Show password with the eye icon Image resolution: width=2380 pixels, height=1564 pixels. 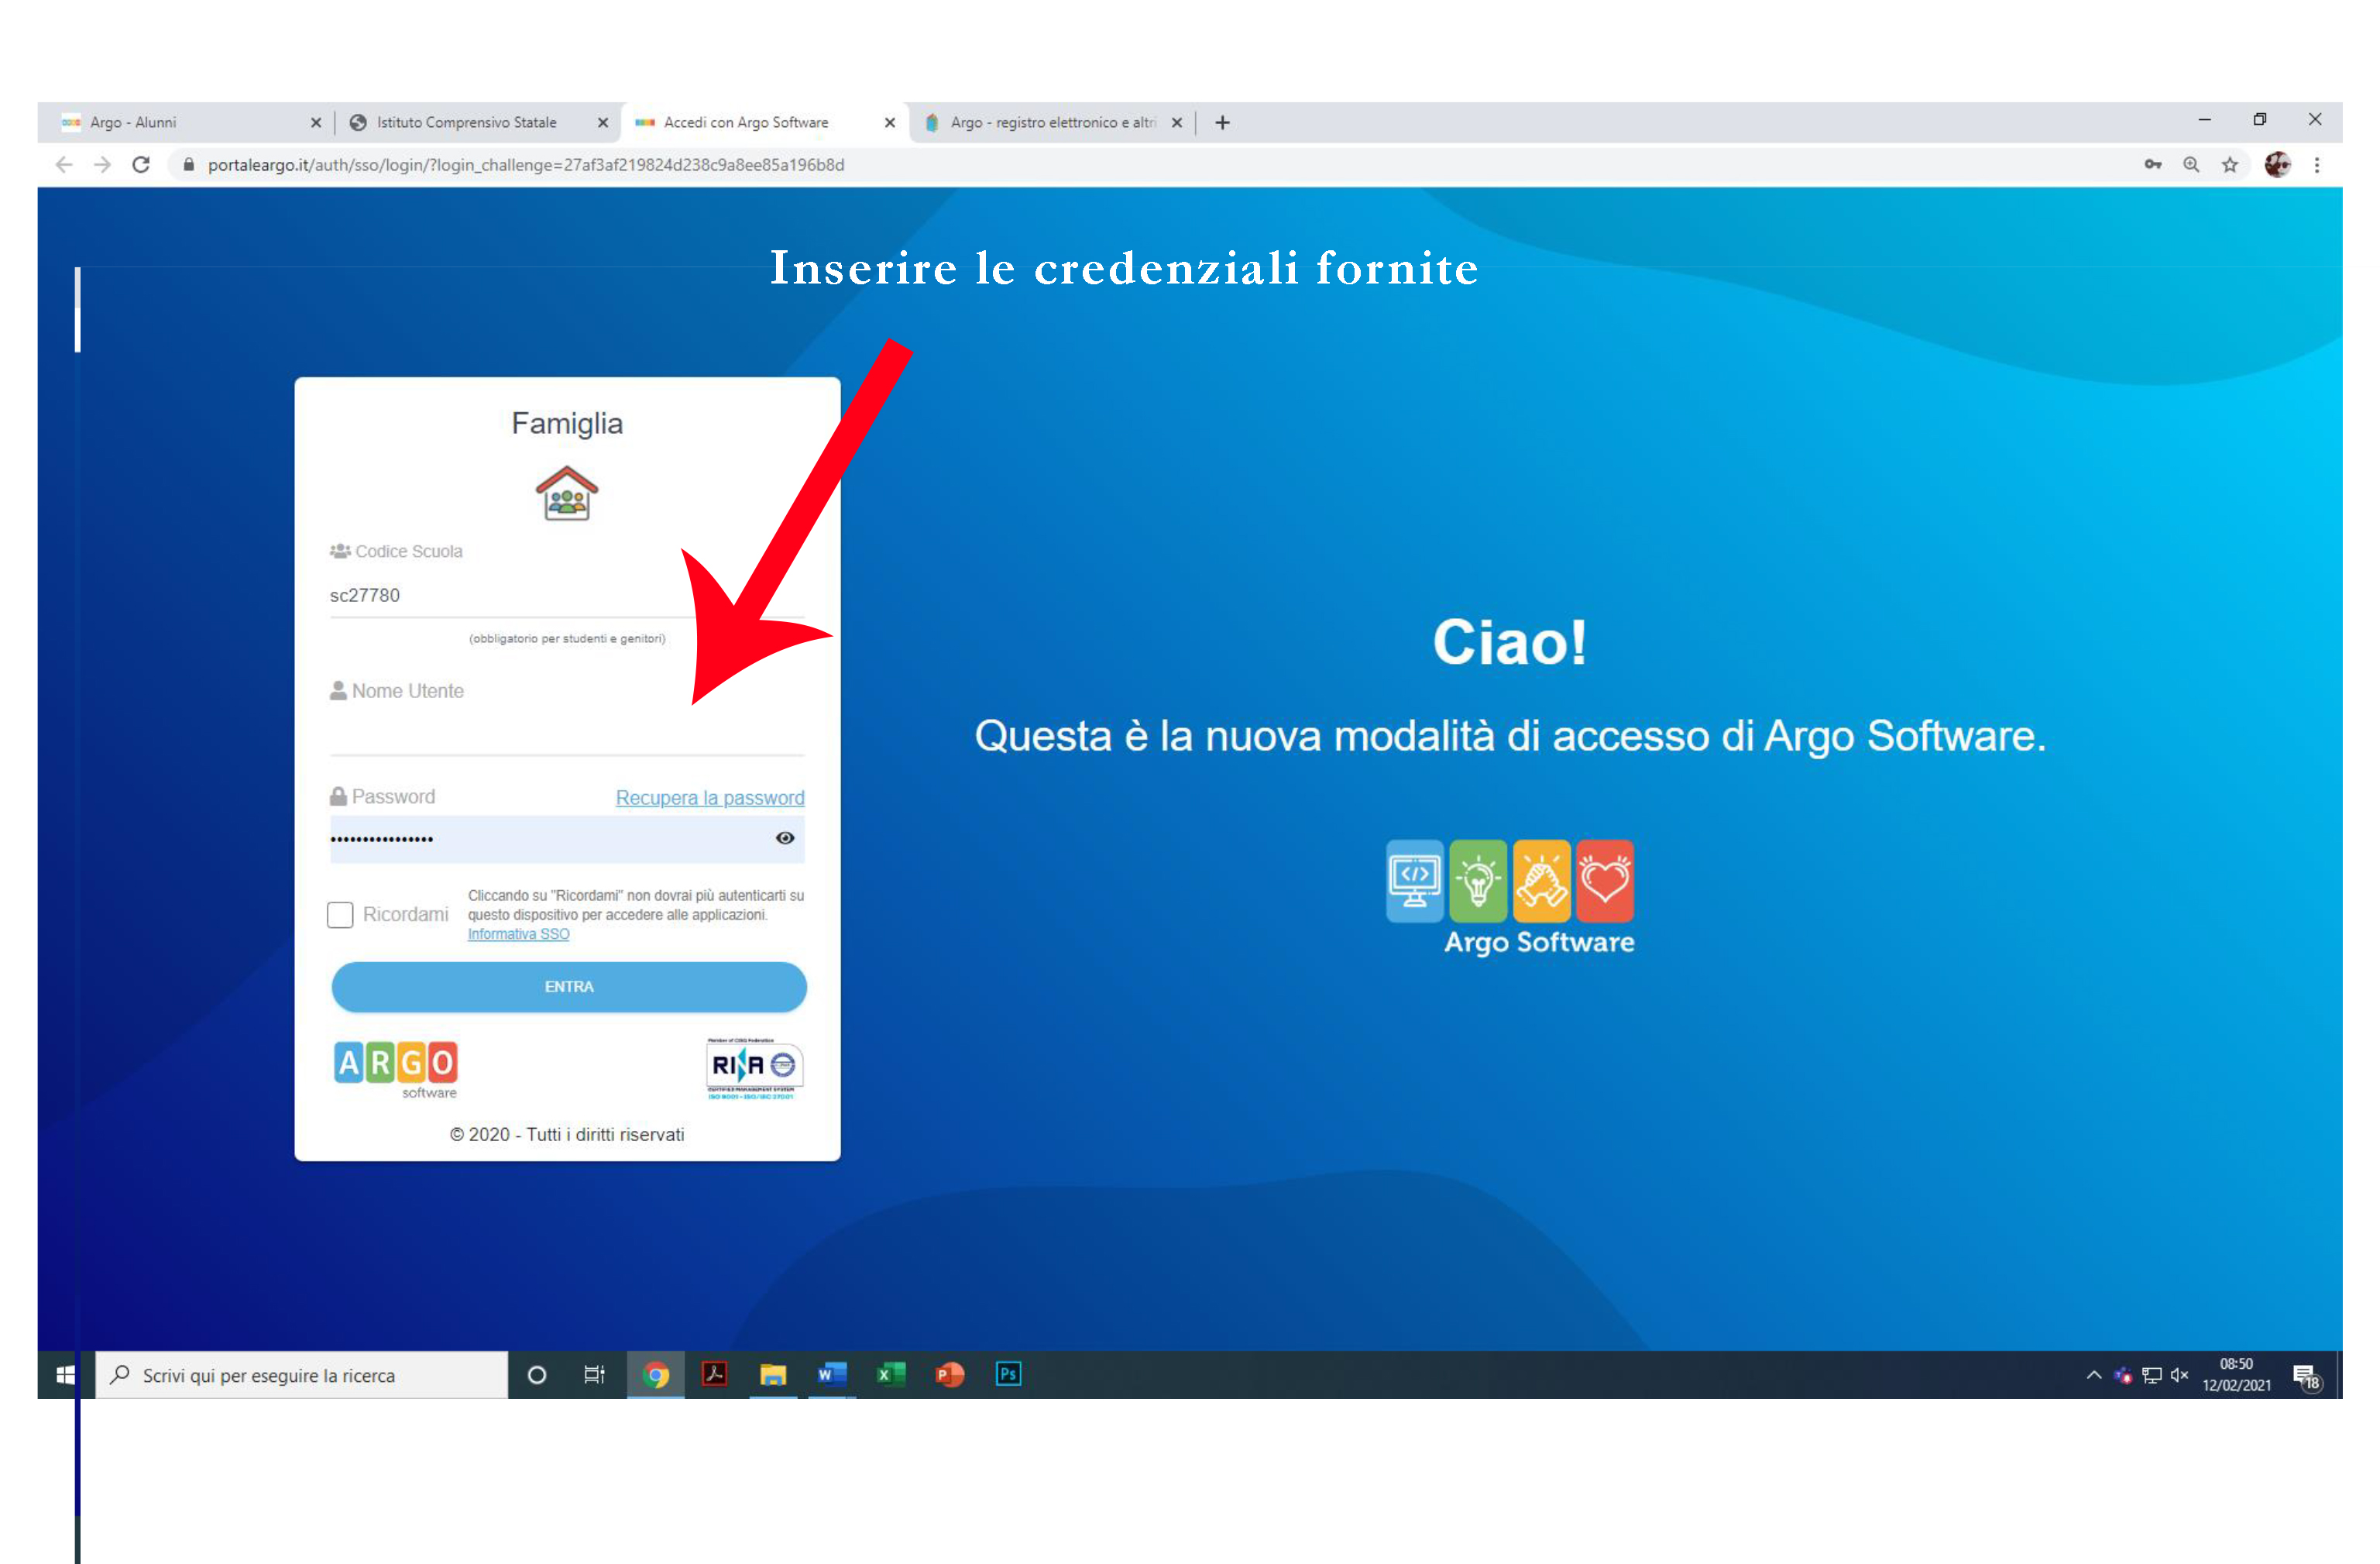(785, 838)
